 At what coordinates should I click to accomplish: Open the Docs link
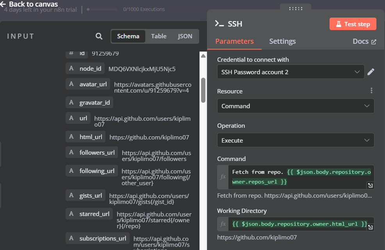[364, 41]
